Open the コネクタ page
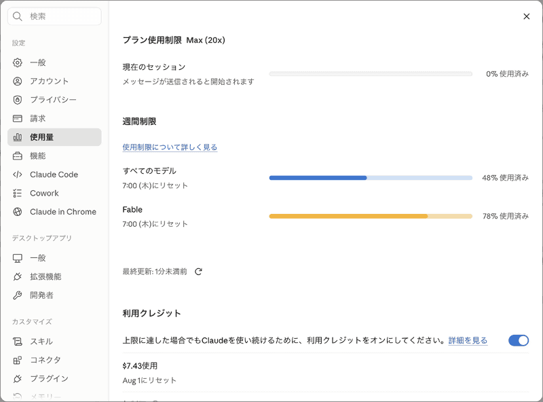This screenshot has width=543, height=402. coord(54,360)
